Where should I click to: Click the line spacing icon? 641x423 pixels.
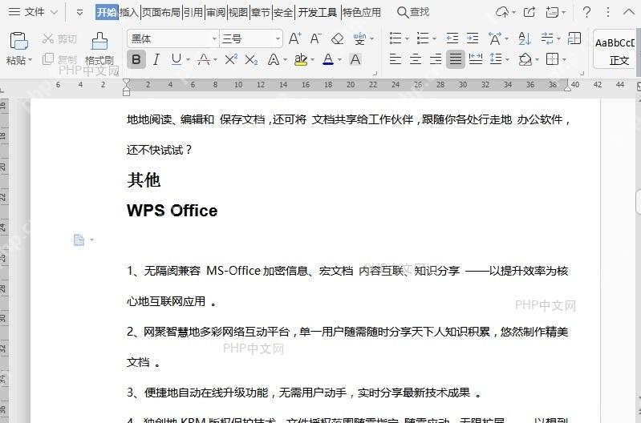[496, 59]
